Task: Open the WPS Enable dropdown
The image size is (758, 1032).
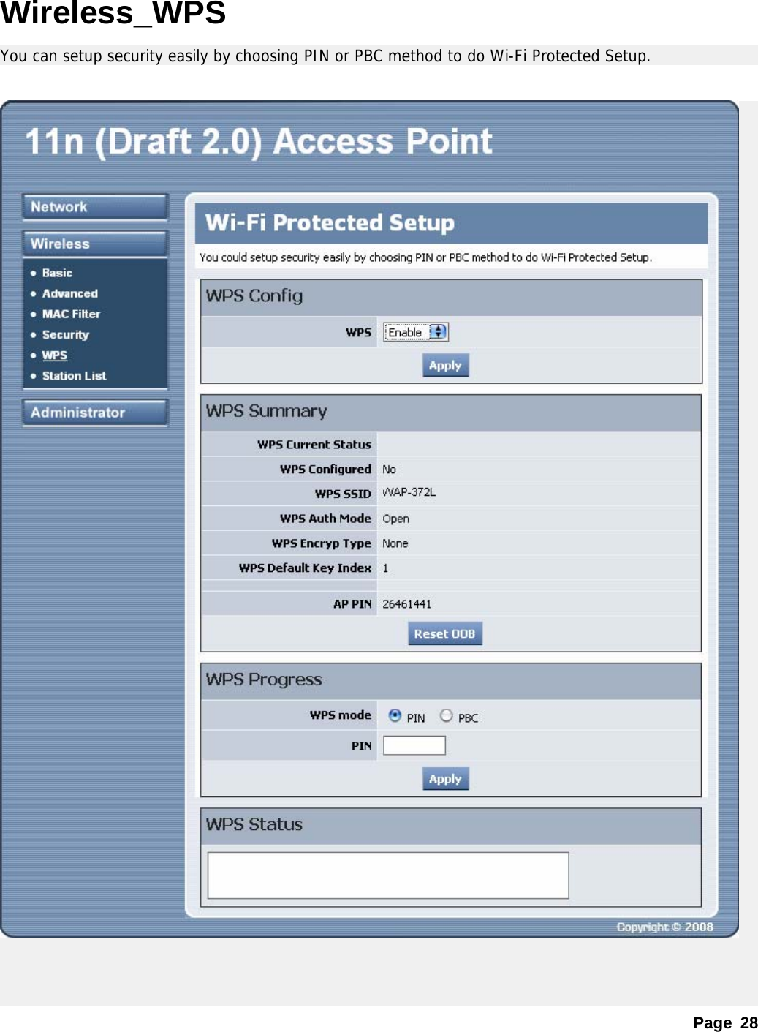Action: pos(415,332)
